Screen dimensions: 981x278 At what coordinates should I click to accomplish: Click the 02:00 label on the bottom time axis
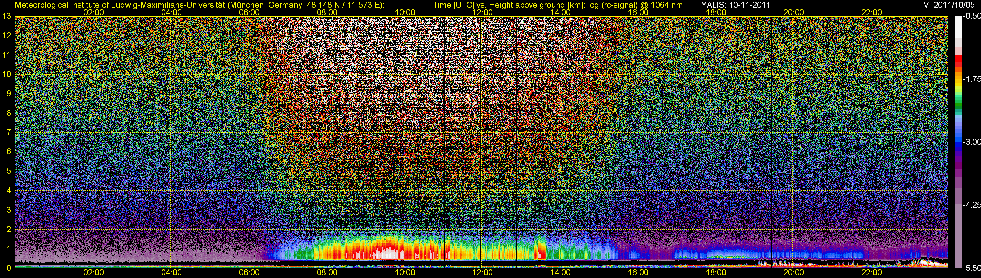point(94,273)
